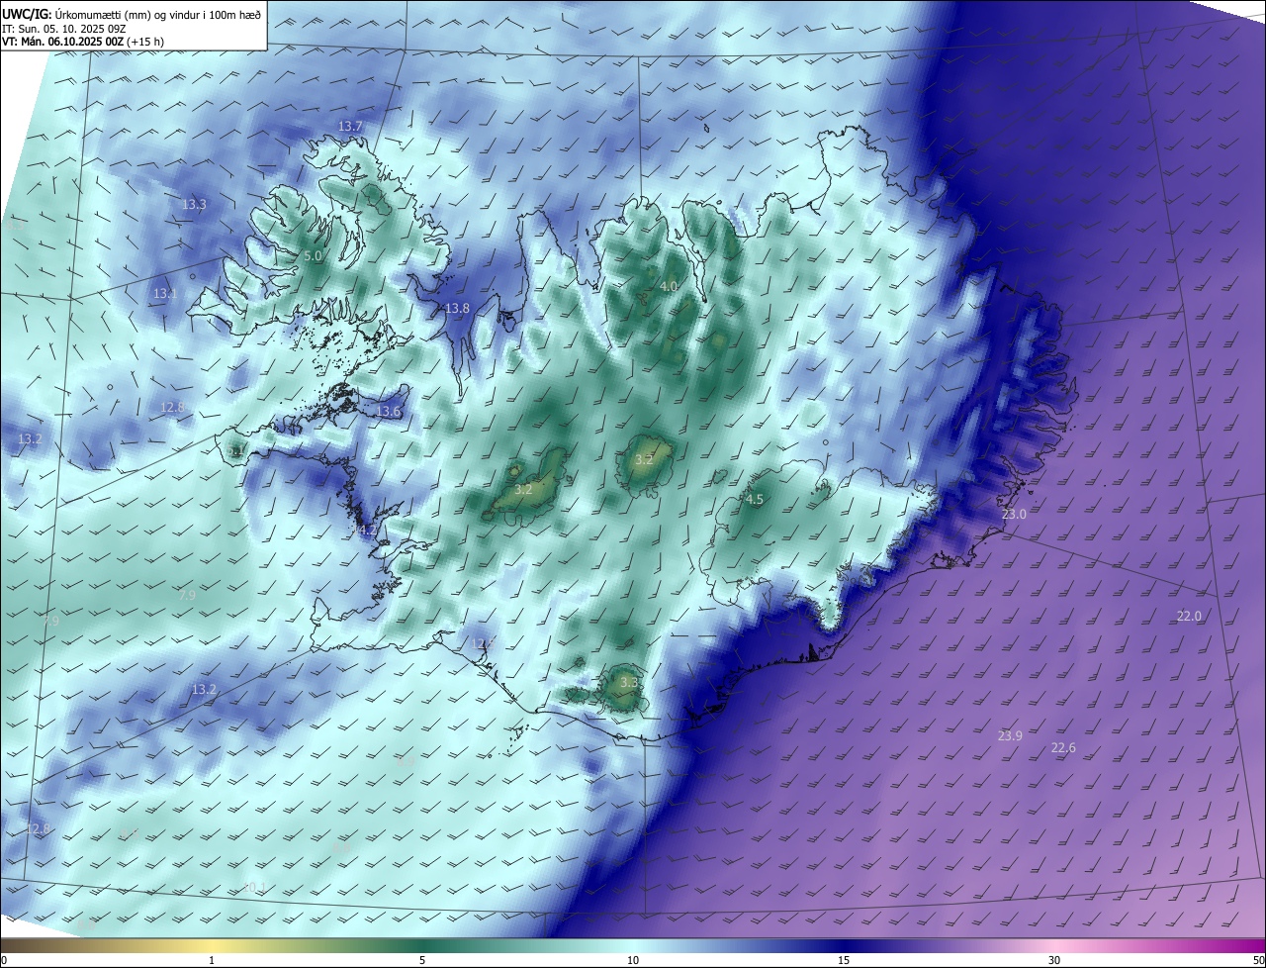Image resolution: width=1266 pixels, height=968 pixels.
Task: Click the 13.1 value label
Action: click(165, 294)
